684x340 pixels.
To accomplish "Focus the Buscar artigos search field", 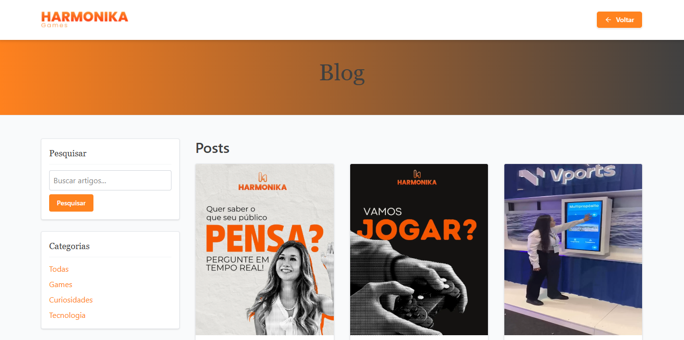I will pos(110,180).
